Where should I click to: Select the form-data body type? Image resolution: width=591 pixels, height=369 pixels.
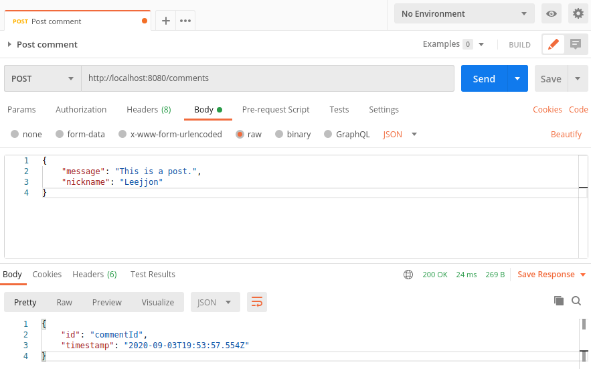[80, 135]
